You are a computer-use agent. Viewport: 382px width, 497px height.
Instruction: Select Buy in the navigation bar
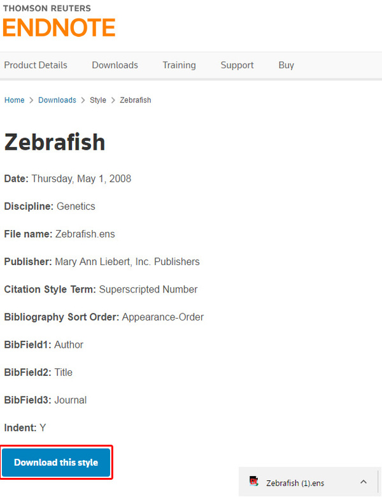click(x=286, y=65)
